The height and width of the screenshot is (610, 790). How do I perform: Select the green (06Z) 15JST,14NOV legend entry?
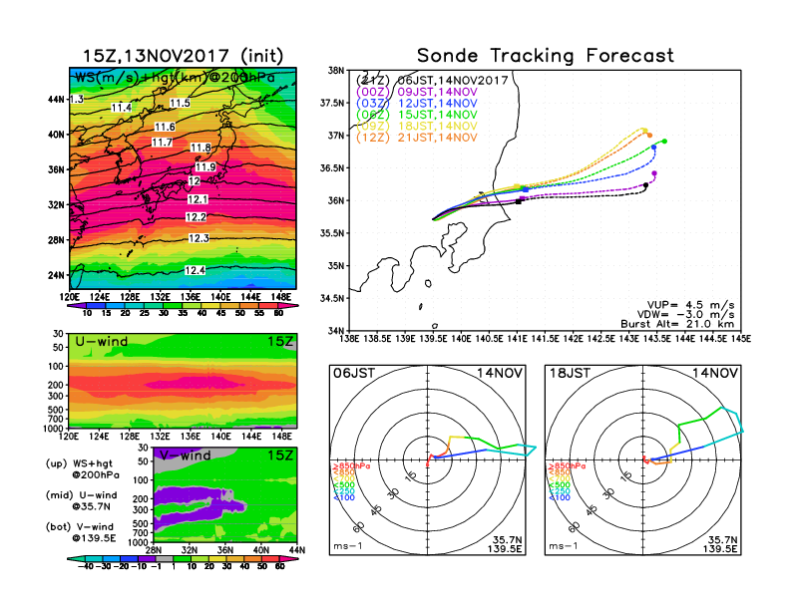417,115
